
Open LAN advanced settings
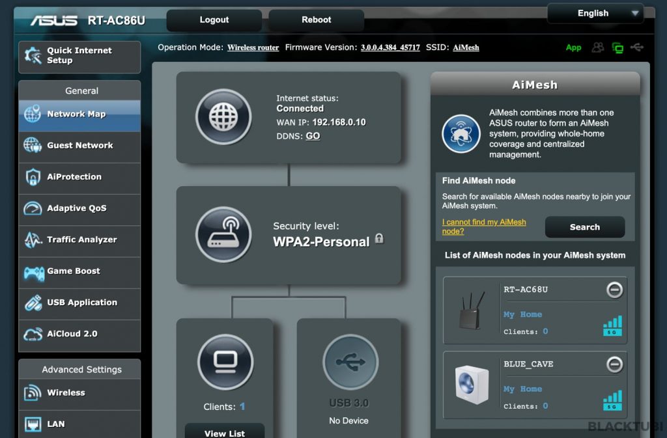click(x=79, y=424)
